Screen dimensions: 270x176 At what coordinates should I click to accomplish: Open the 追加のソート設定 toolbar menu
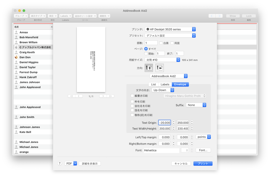(85, 16)
